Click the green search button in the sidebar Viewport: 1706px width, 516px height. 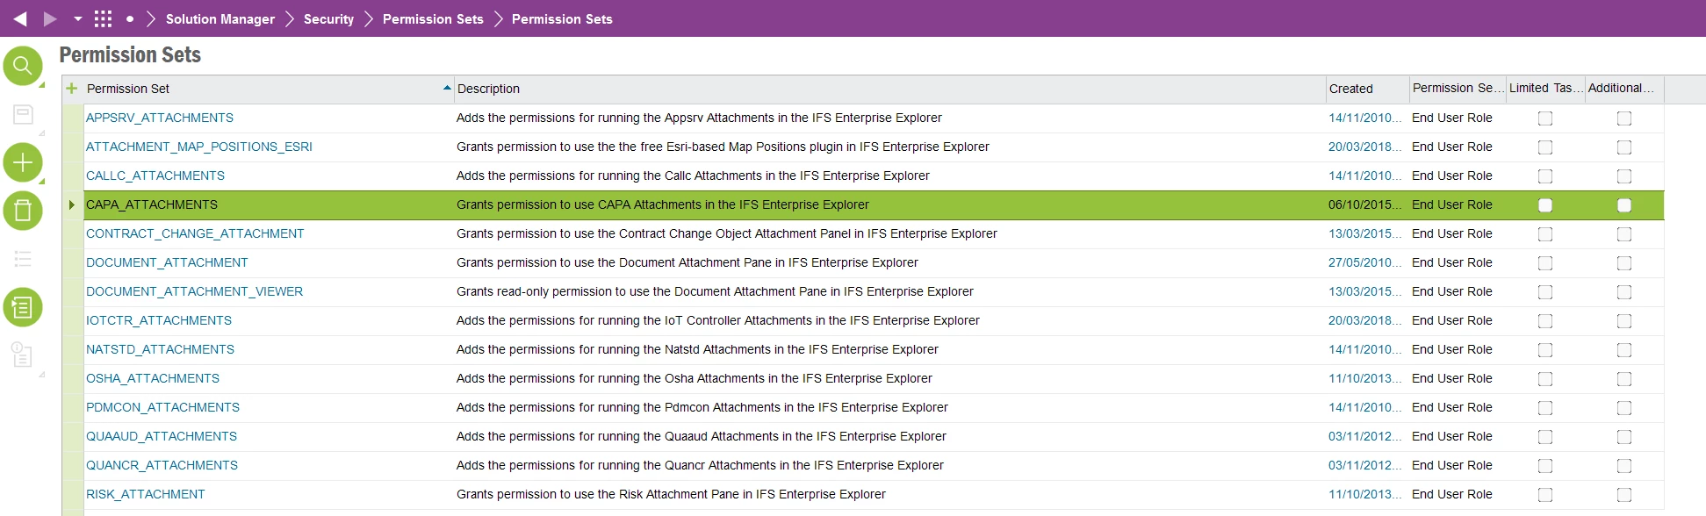tap(23, 66)
